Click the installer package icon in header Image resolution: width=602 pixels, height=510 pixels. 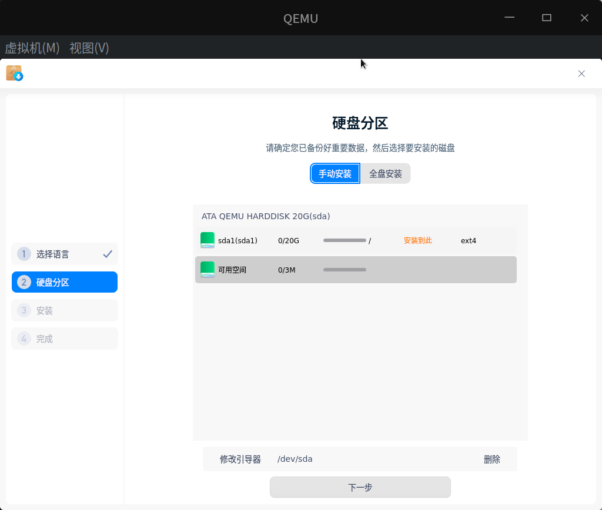click(14, 73)
